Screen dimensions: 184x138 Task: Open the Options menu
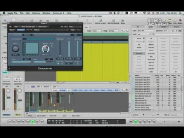point(36,13)
